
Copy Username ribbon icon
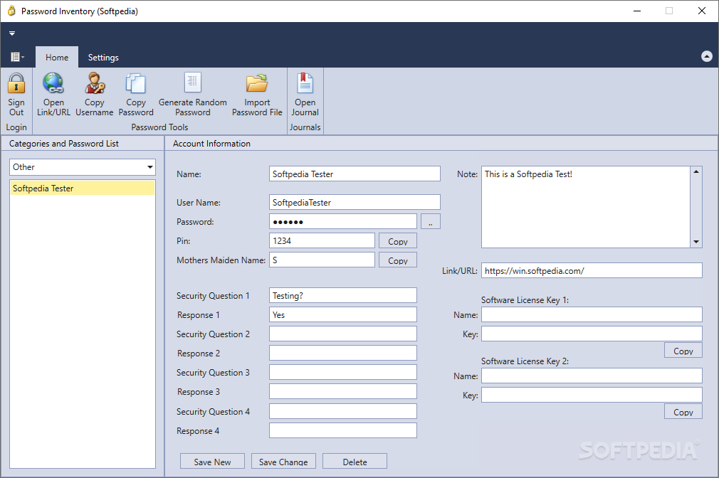(x=95, y=83)
